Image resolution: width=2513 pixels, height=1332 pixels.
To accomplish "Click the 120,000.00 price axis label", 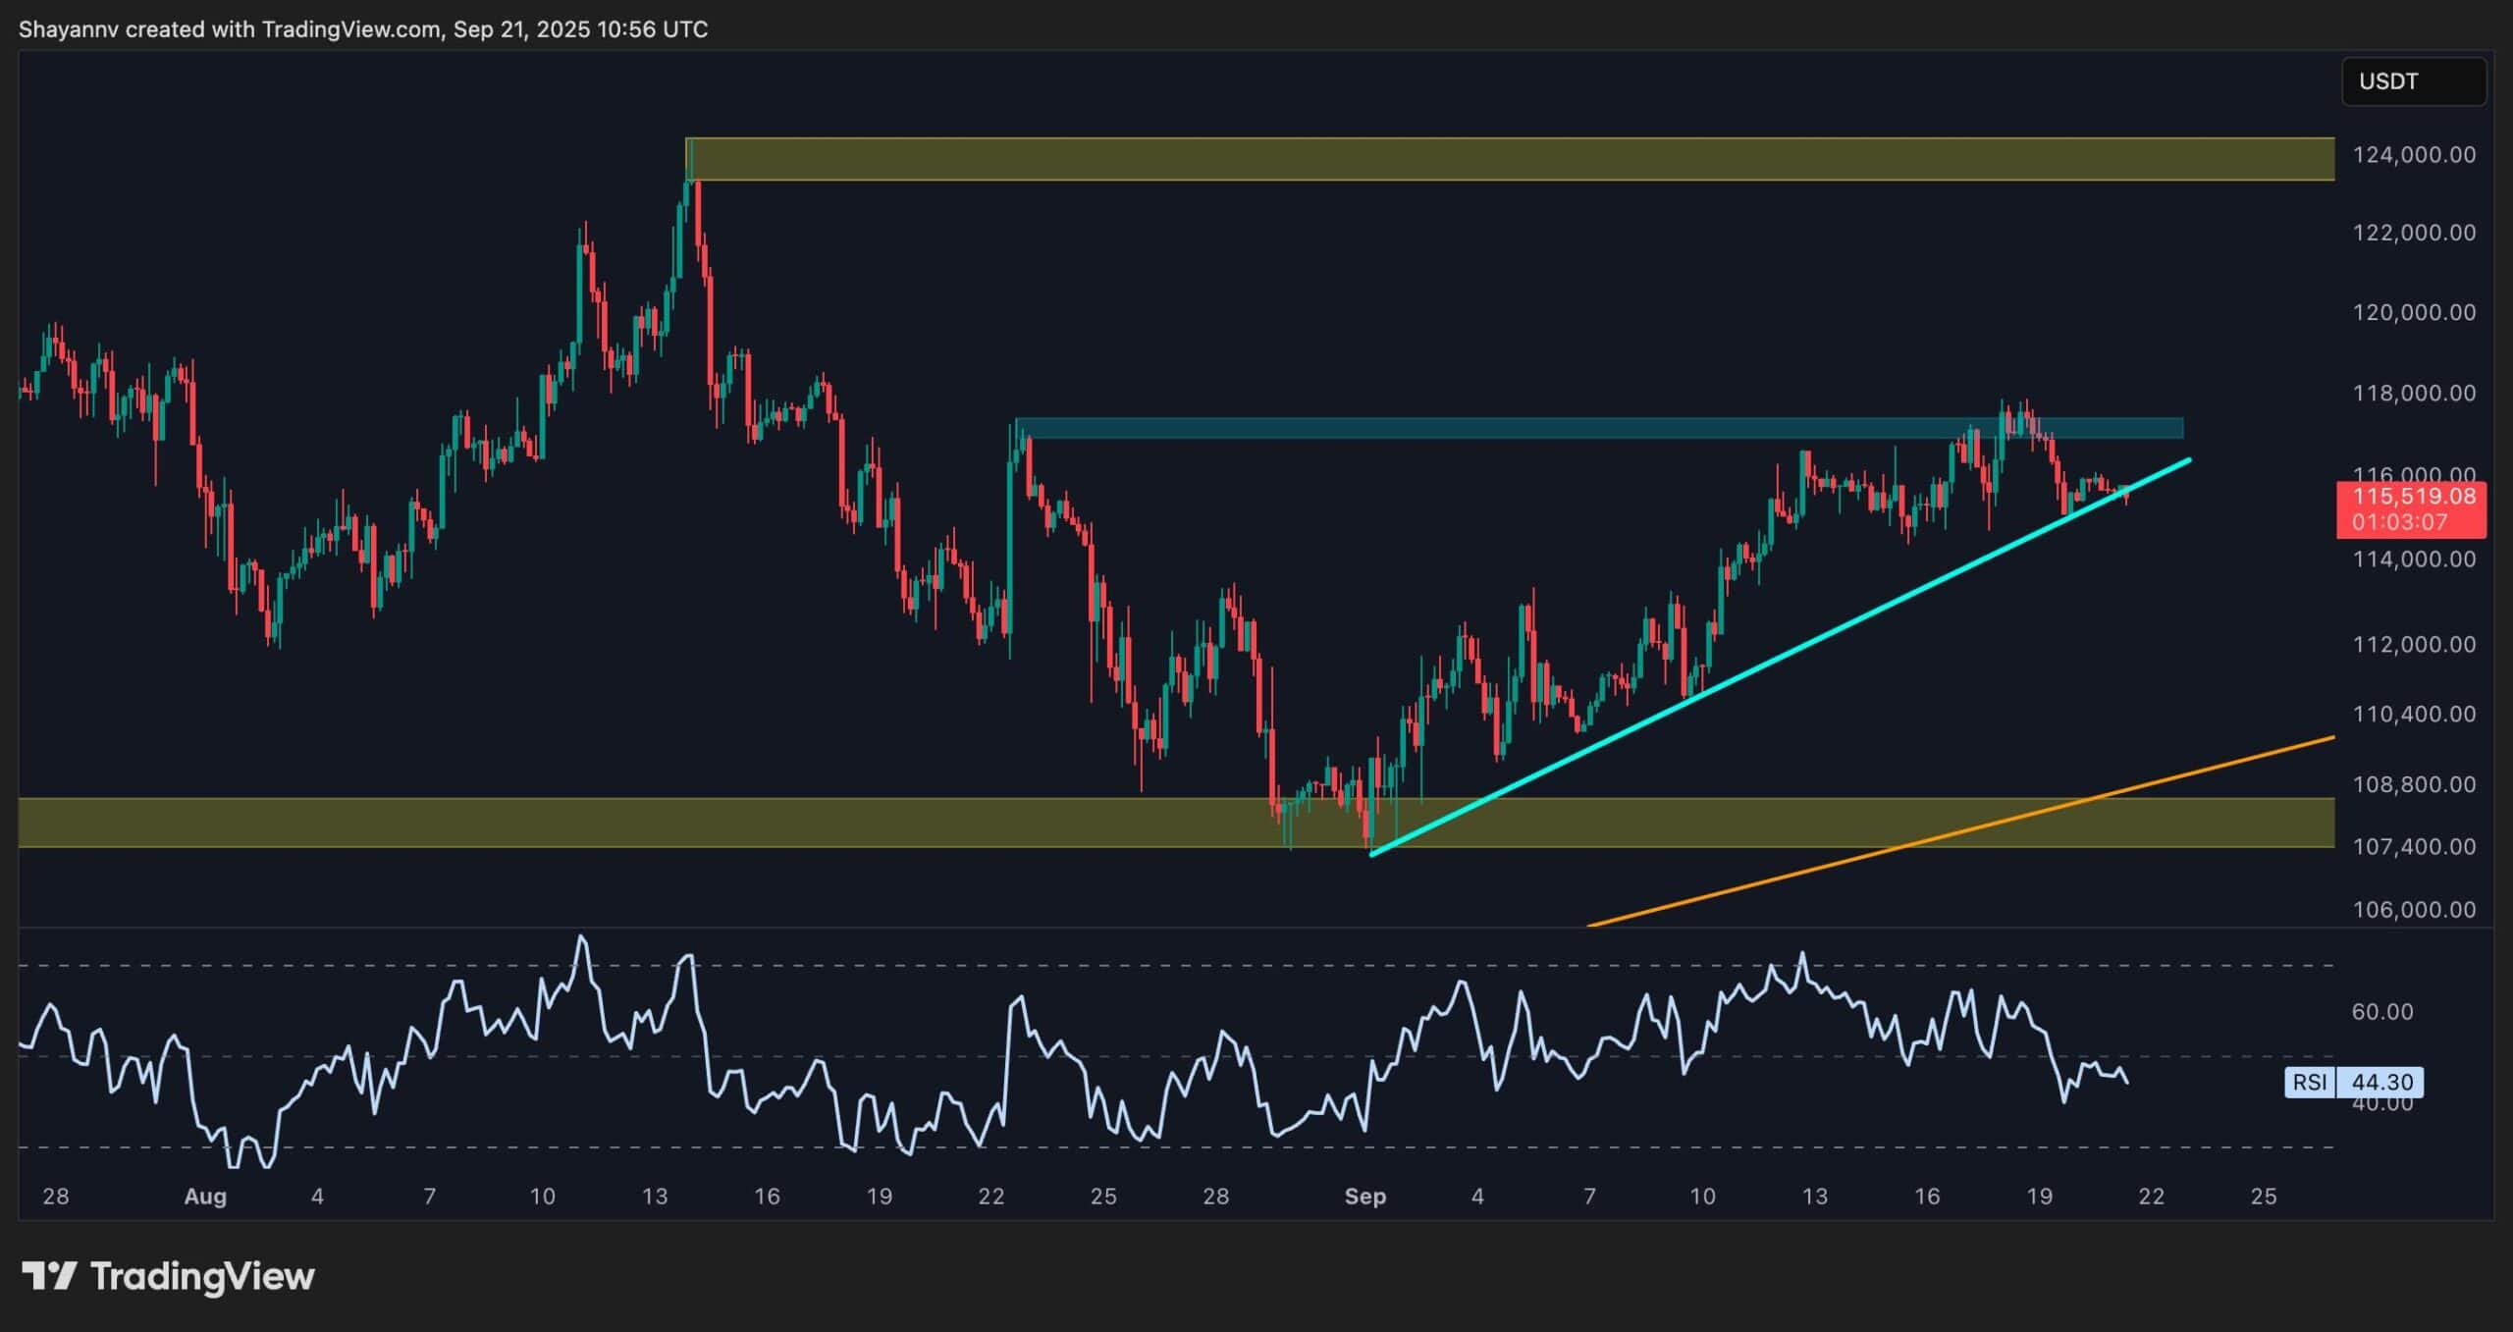I will (2413, 312).
